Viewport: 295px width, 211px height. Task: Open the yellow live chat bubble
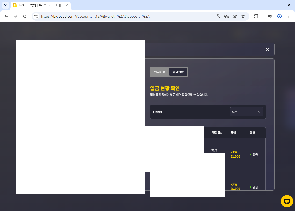click(287, 201)
